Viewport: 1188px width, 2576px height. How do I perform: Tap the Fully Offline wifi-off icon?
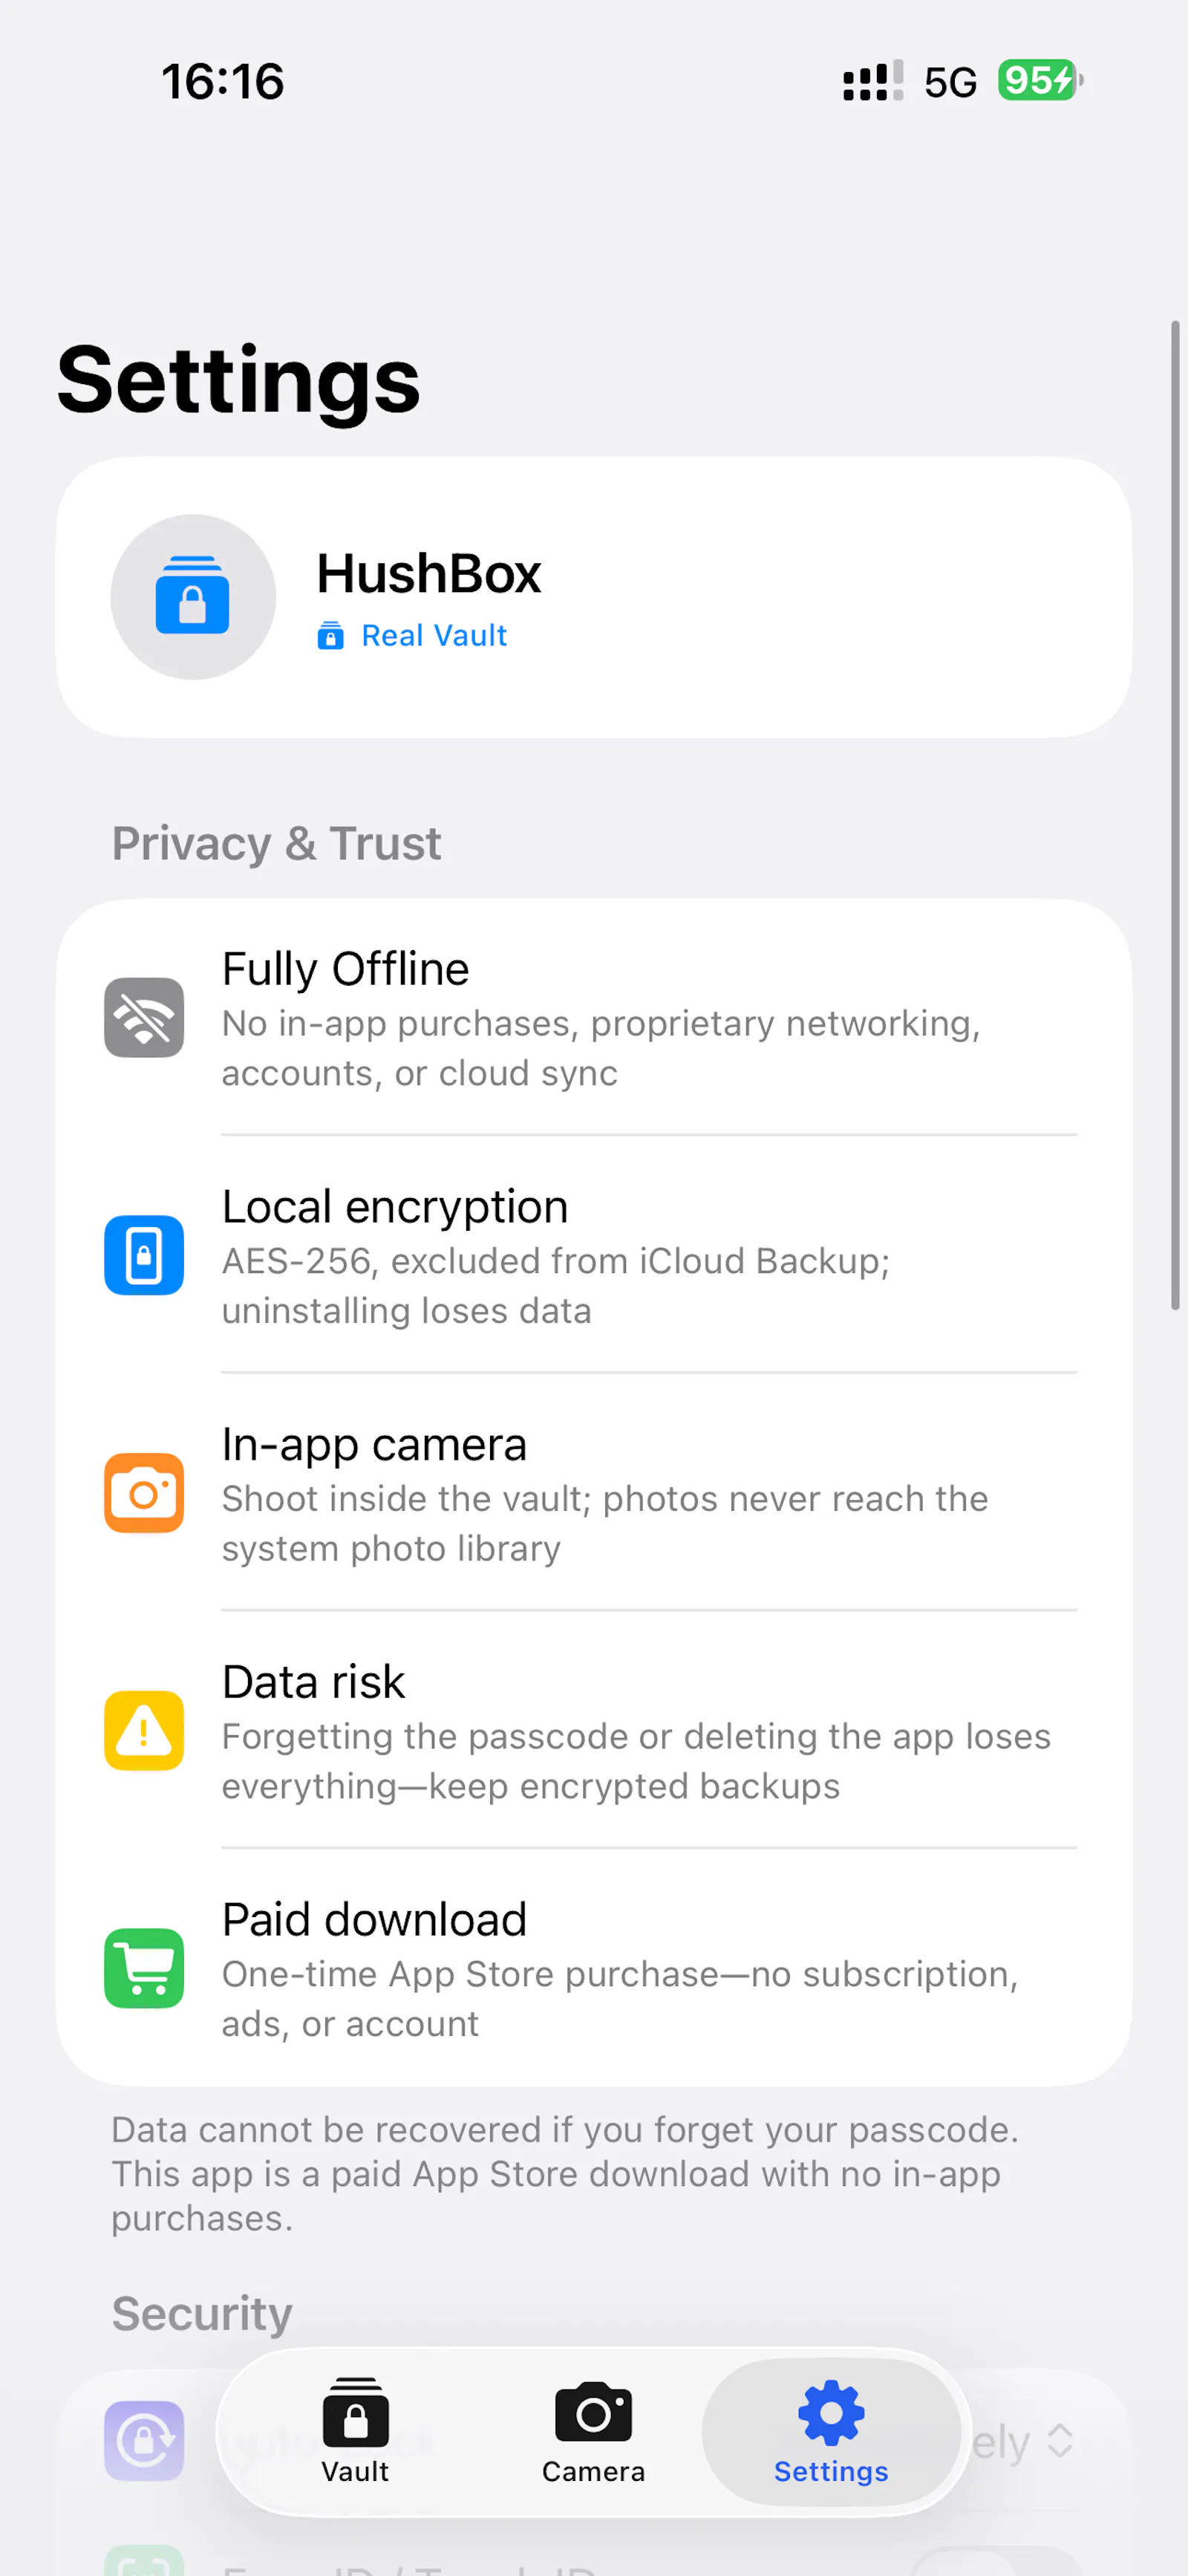tap(144, 1018)
